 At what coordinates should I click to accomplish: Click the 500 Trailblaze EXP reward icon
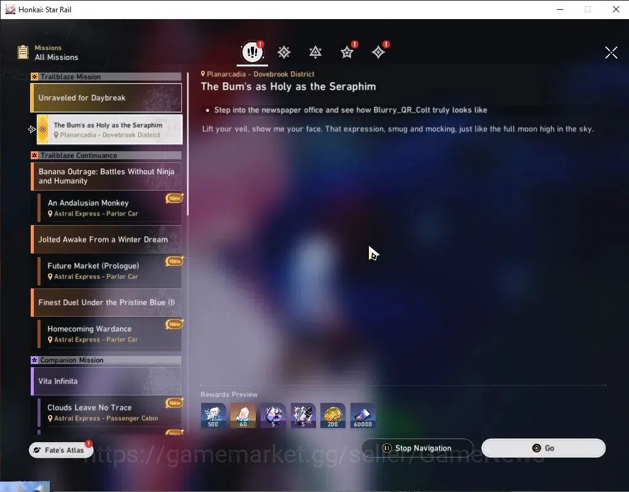[213, 415]
